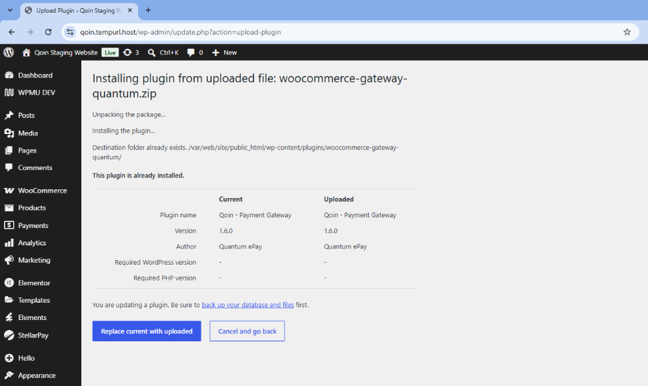Click the Appearance paintbrush icon
The image size is (648, 386).
pyautogui.click(x=9, y=375)
